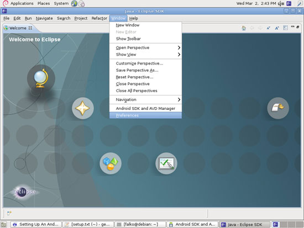This screenshot has height=228, width=304.
Task: Open the System menu in top panel
Action: point(61,3)
